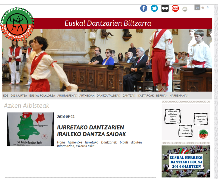218x179 pixels.
Task: Open the HARREMANAK menu
Action: [179, 95]
